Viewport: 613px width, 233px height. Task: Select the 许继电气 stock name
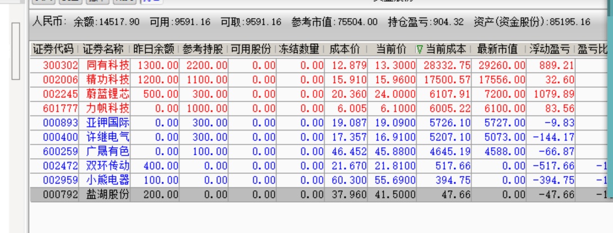(108, 137)
